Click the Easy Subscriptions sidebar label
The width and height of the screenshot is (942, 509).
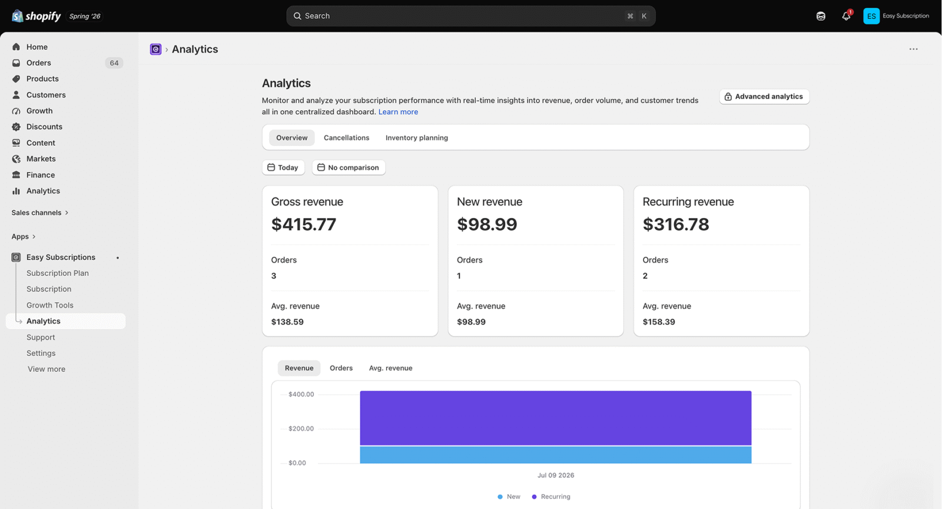click(61, 257)
